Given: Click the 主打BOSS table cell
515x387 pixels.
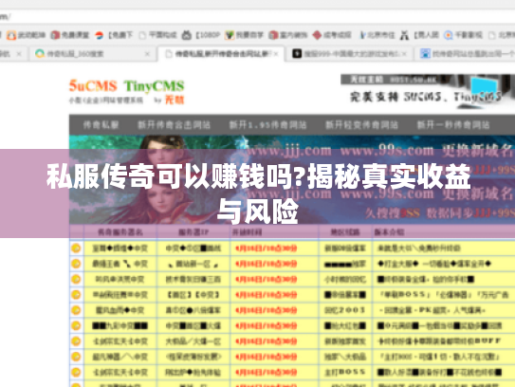Looking at the screenshot, I should [345, 372].
